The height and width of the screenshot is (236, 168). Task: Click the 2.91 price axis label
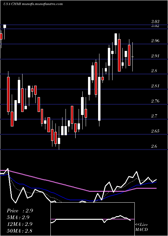(155, 56)
